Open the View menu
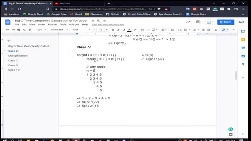 coord(32,24)
